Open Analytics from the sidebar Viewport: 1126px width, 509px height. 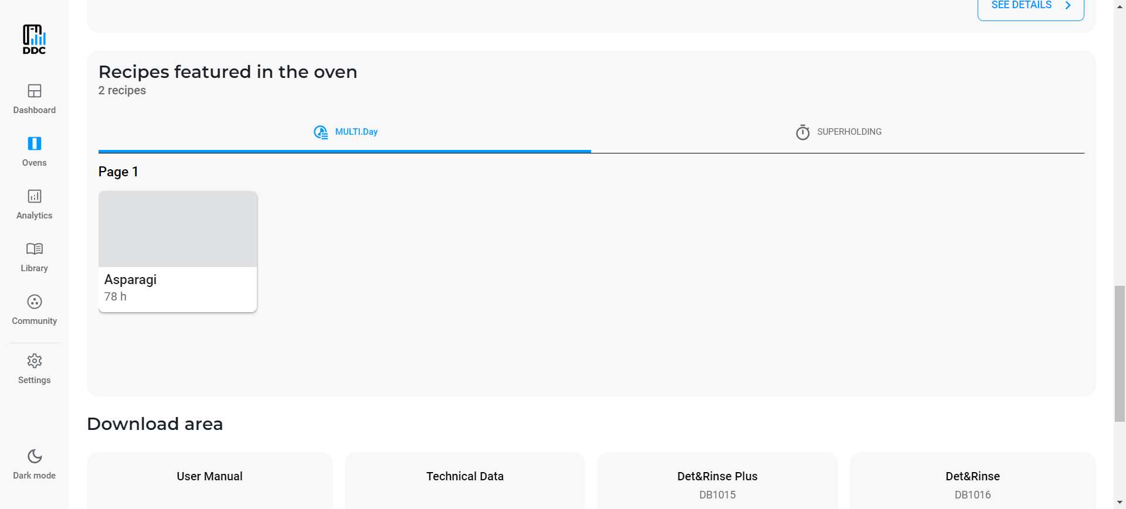tap(35, 196)
